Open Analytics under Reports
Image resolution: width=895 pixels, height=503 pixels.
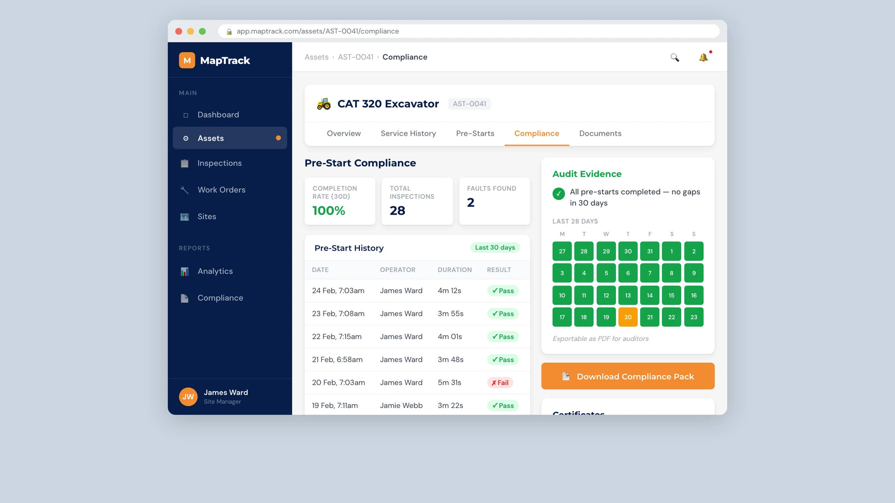(x=230, y=271)
